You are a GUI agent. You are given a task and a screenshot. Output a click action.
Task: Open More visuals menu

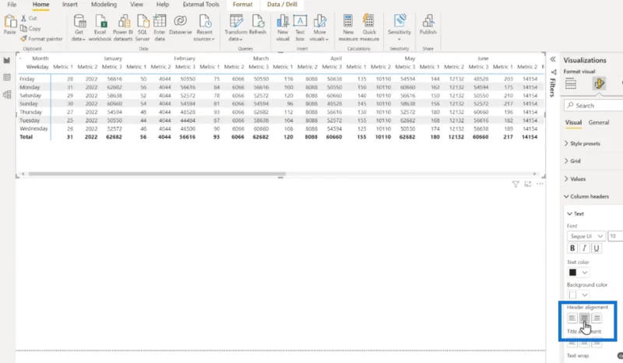(319, 28)
